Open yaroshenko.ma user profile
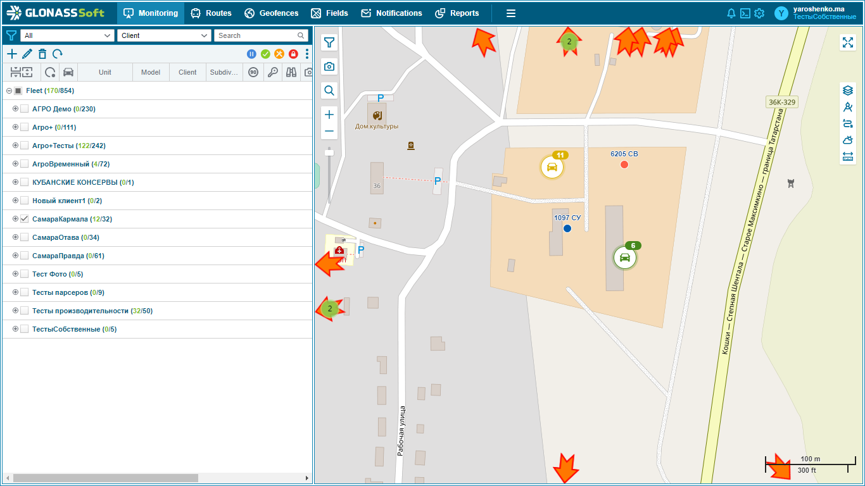865x486 pixels. 816,13
